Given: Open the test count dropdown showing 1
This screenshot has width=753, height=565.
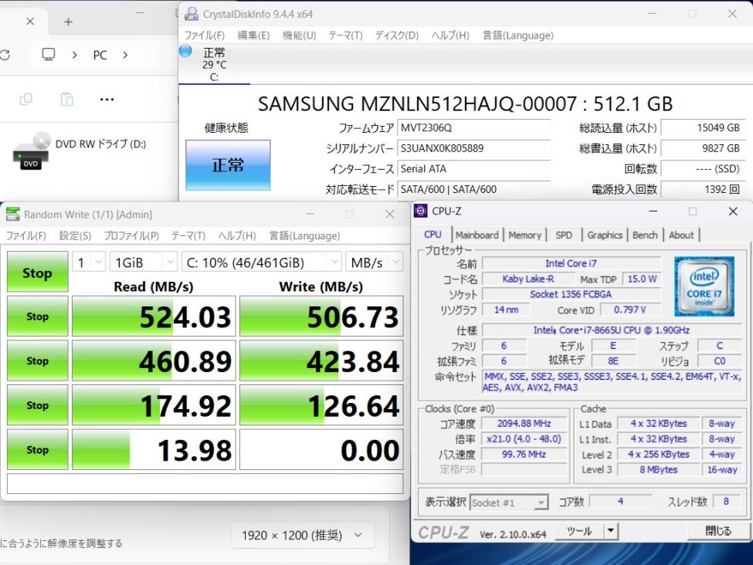Looking at the screenshot, I should pos(89,262).
